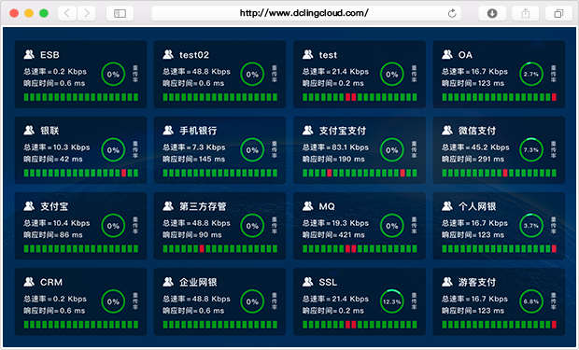Click the users icon on the 手机银行 card
This screenshot has width=579, height=350.
(x=168, y=131)
